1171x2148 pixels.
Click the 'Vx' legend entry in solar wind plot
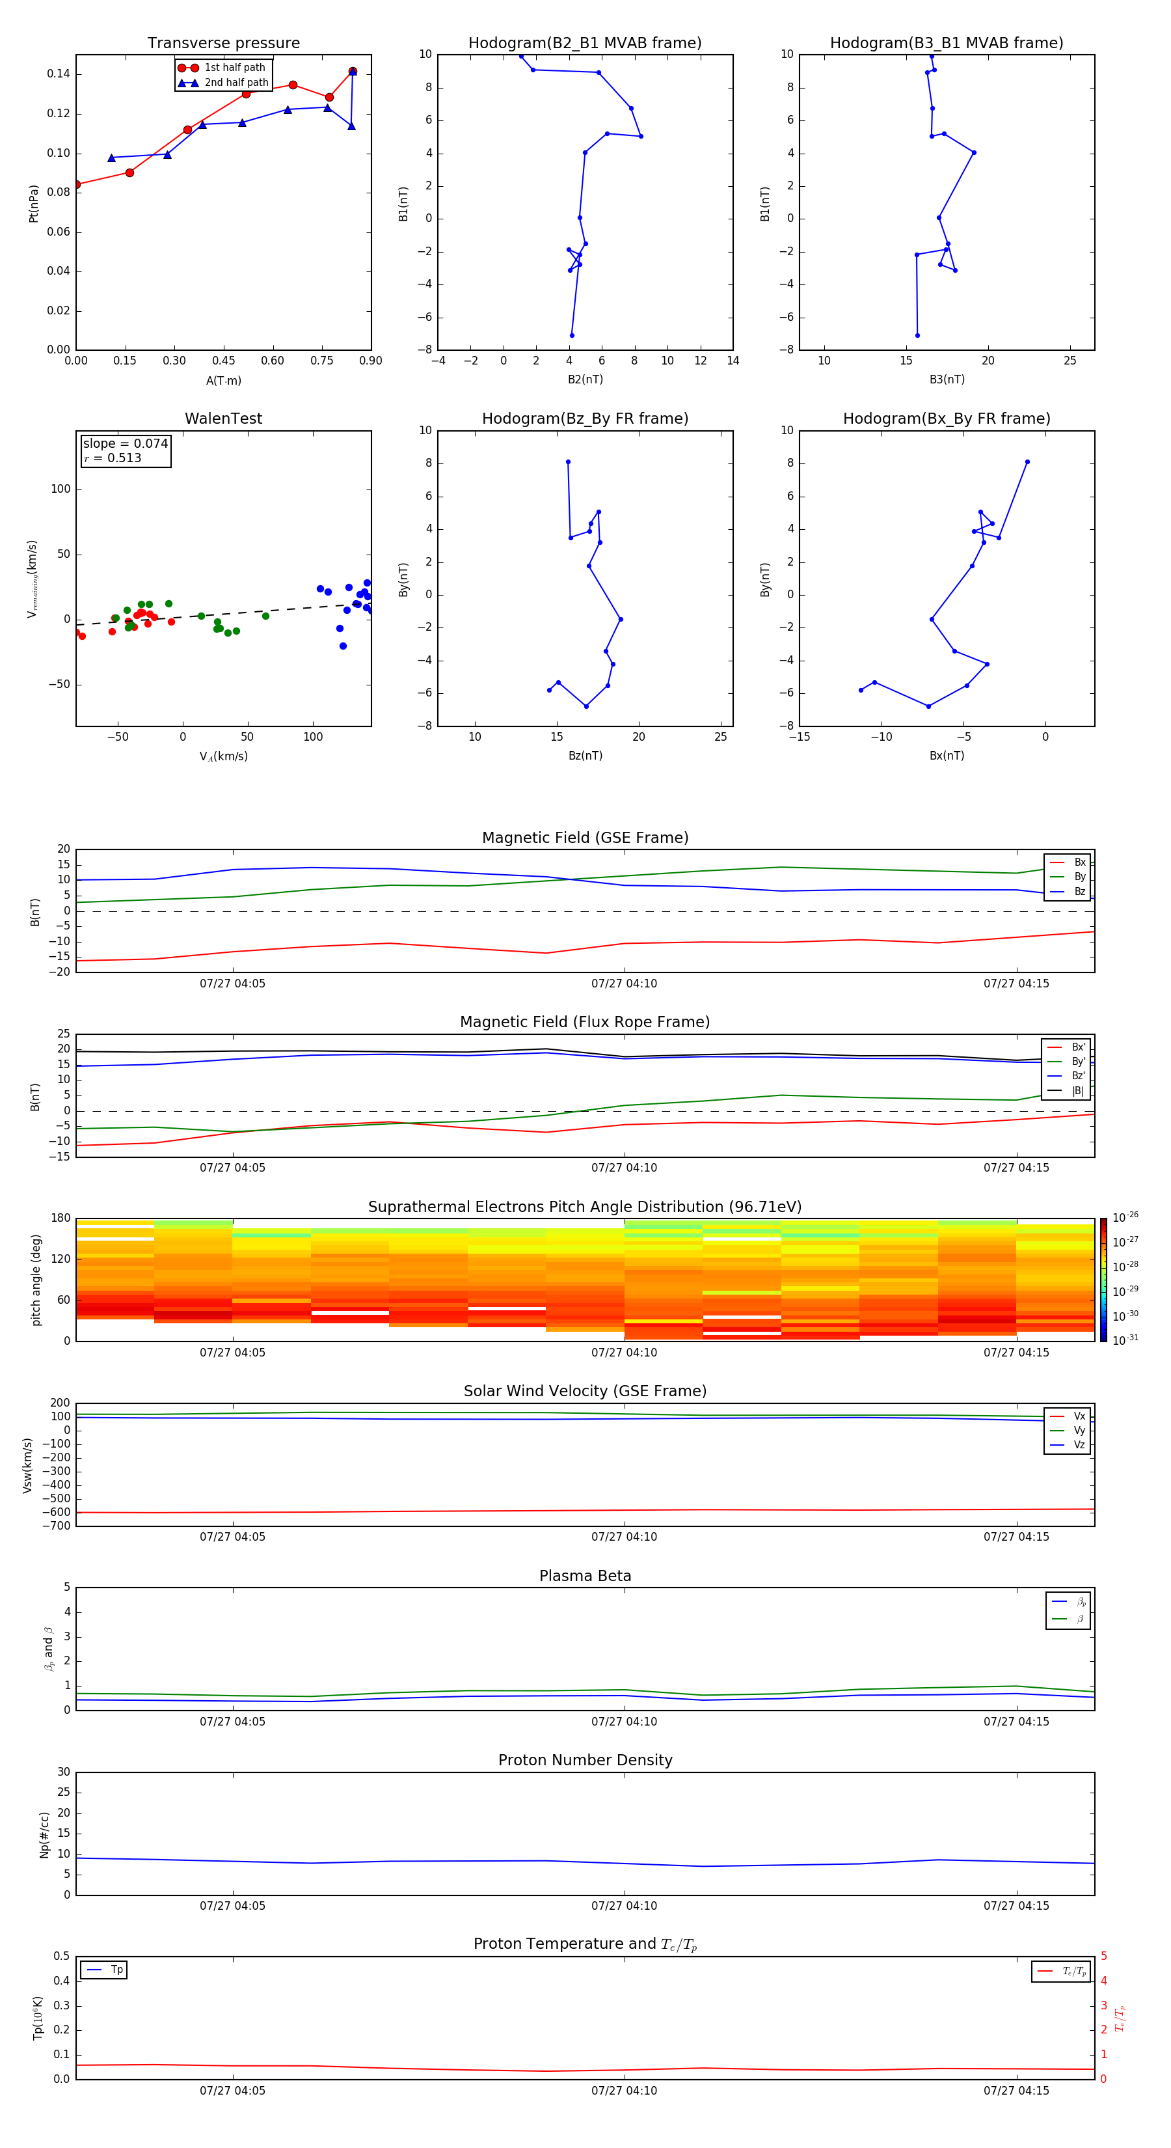tap(1068, 1416)
